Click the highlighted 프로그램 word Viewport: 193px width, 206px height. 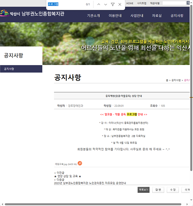point(132,114)
